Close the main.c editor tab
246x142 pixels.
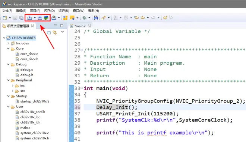click(89, 26)
